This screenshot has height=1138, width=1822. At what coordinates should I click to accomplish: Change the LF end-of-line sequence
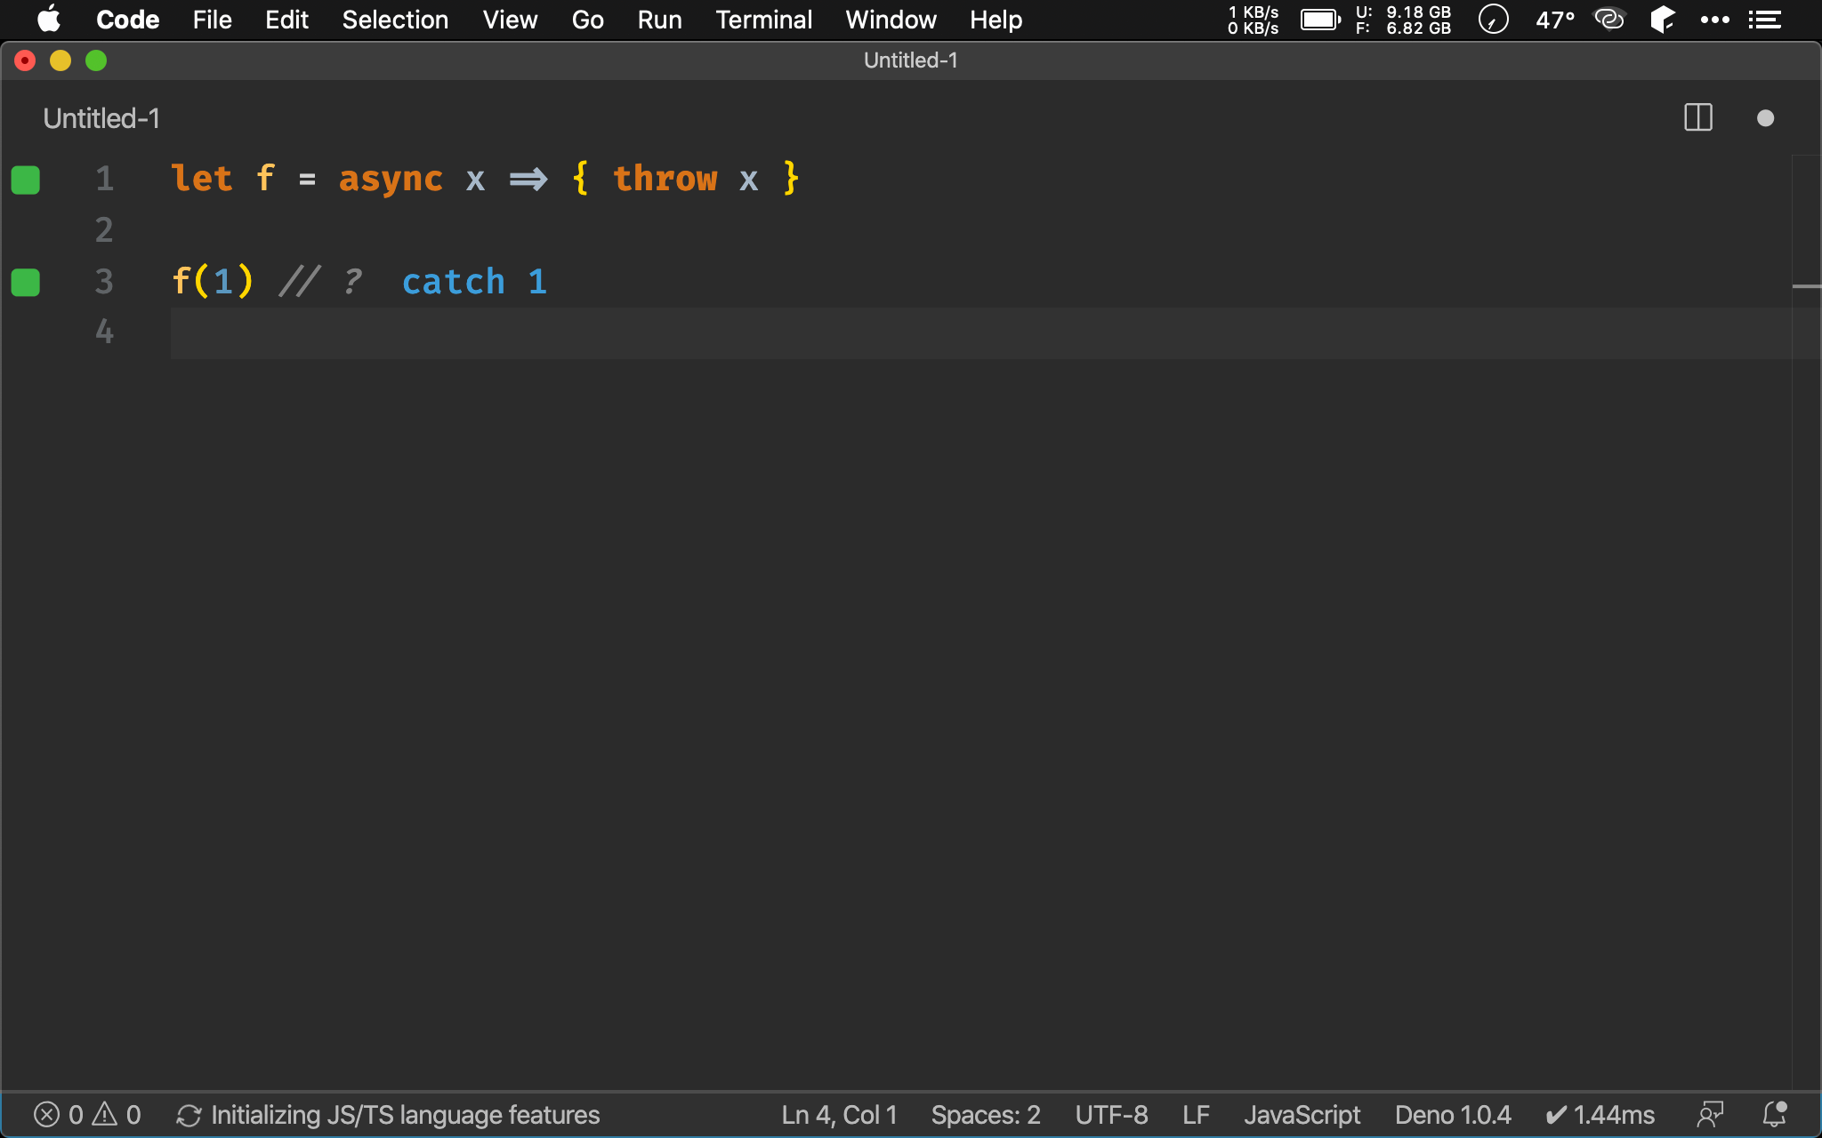[1195, 1114]
